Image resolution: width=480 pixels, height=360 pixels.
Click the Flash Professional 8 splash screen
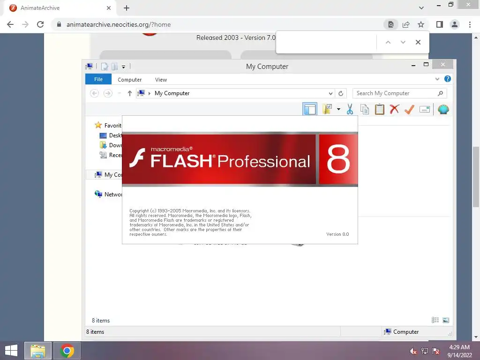coord(240,180)
